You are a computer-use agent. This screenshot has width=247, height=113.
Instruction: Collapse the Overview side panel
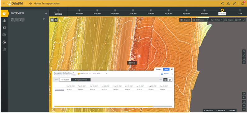(x=46, y=14)
